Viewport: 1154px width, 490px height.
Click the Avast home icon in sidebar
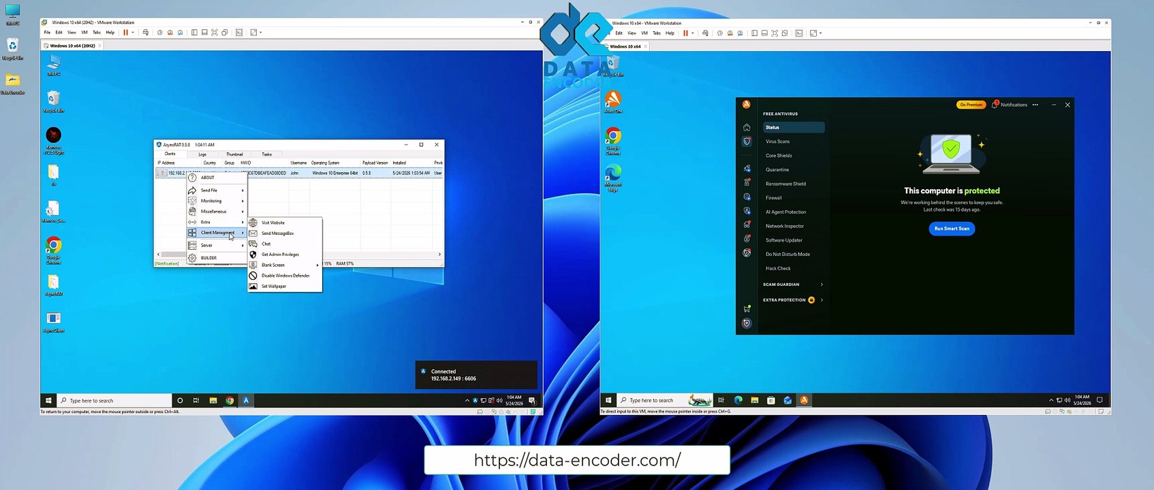(747, 127)
